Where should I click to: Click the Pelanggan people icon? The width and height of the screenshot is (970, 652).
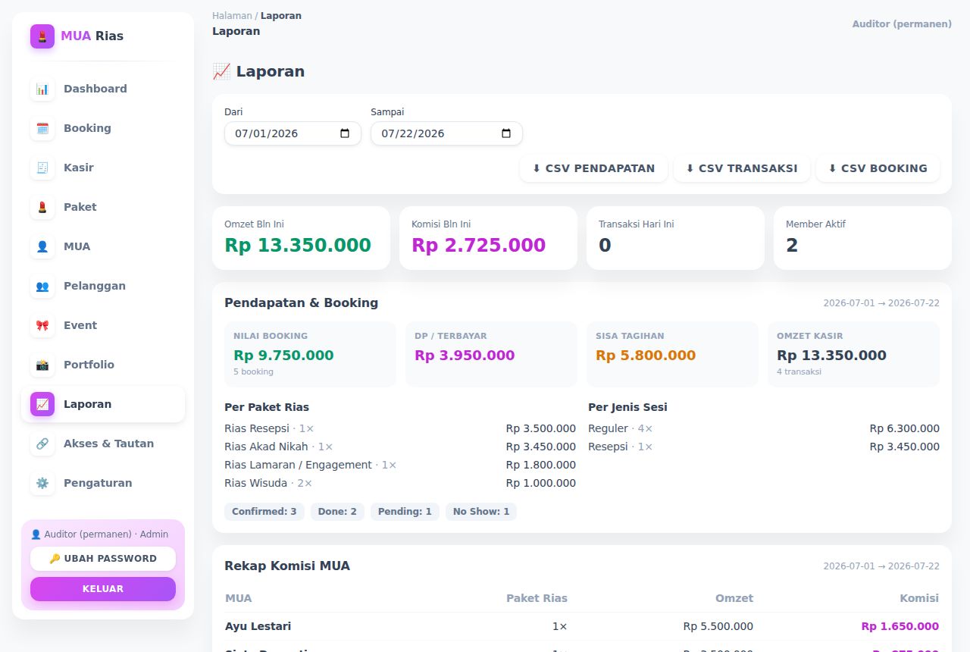point(42,286)
